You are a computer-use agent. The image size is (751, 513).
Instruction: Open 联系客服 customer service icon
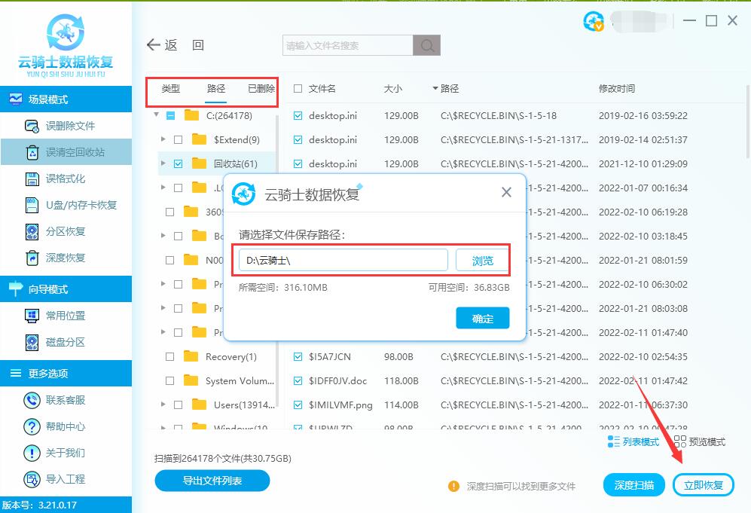(32, 400)
